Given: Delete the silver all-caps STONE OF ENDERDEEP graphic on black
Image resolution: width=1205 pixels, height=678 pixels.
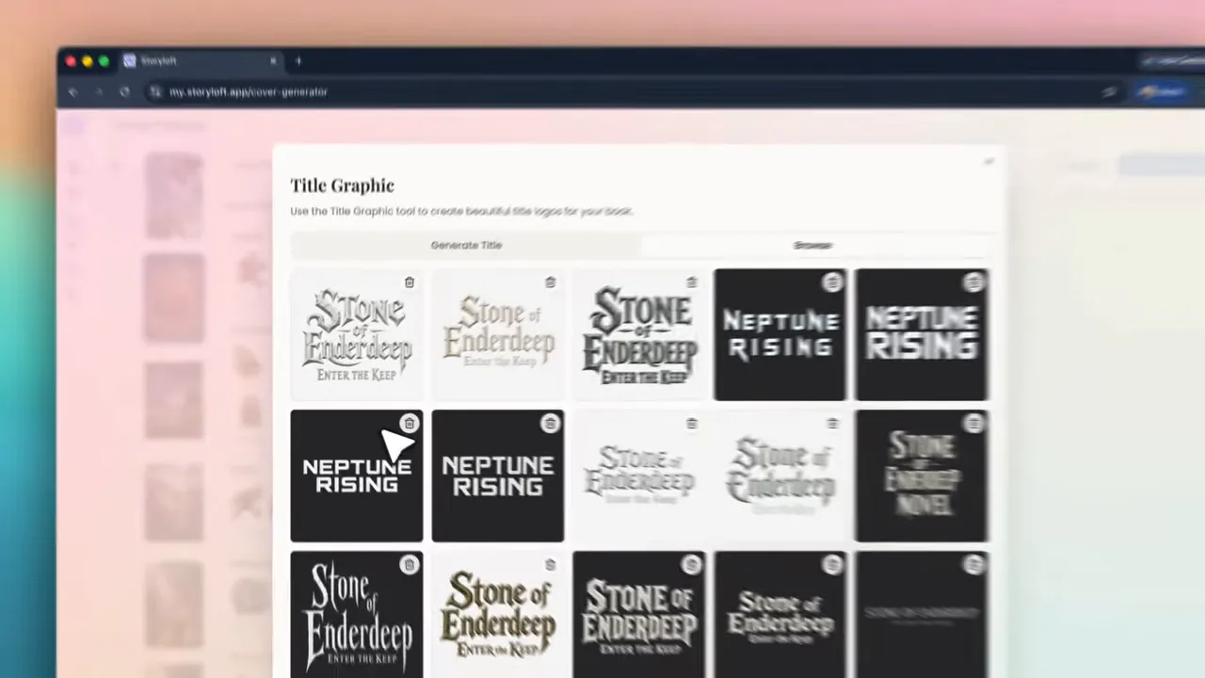Looking at the screenshot, I should click(x=691, y=564).
